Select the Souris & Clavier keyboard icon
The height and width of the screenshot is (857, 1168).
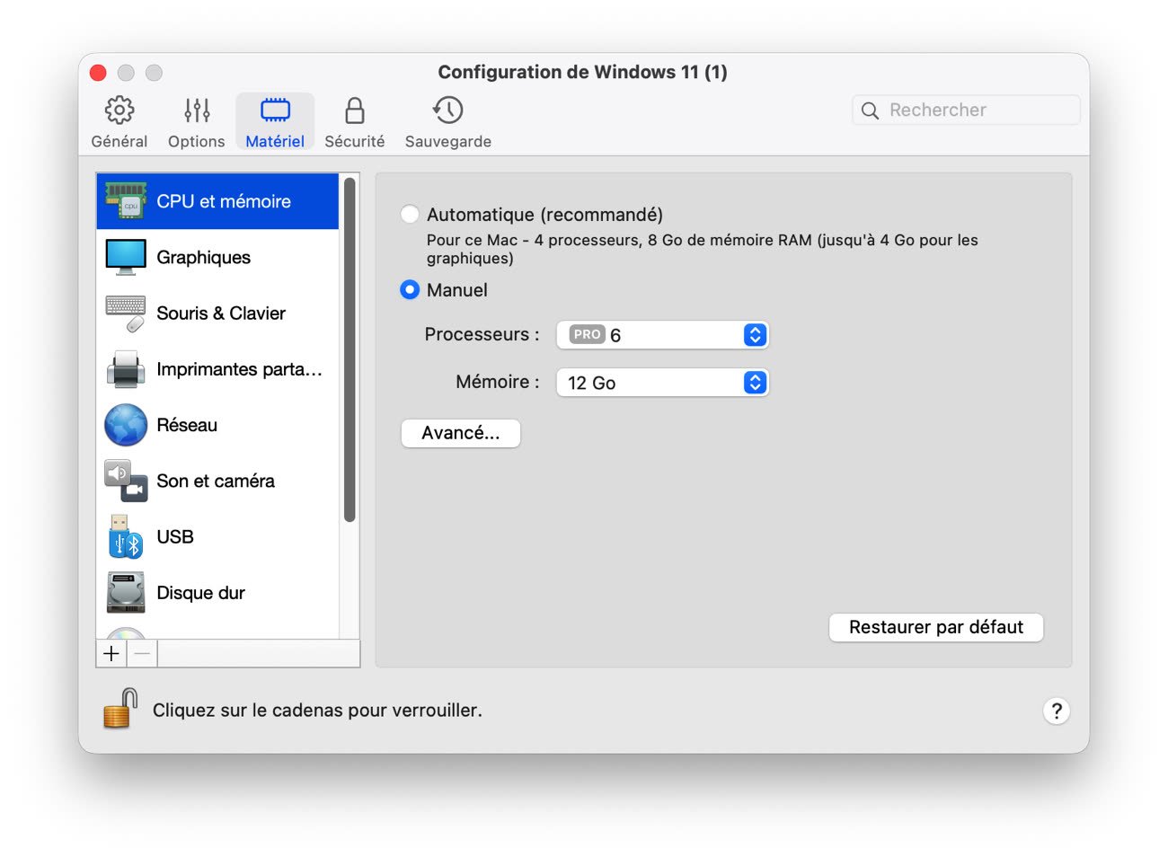click(126, 314)
